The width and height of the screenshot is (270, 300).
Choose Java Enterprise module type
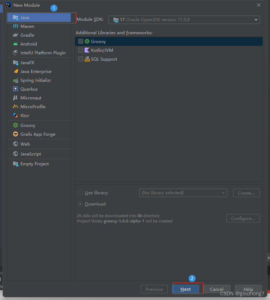pos(39,71)
